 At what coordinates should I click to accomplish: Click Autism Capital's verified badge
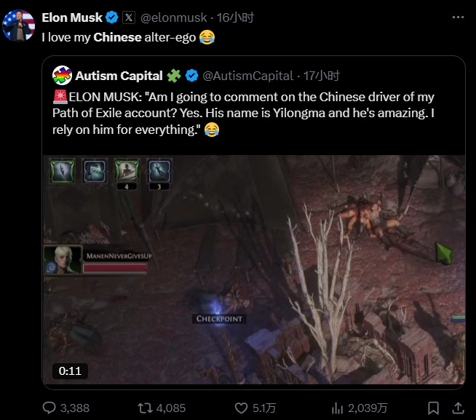point(191,75)
